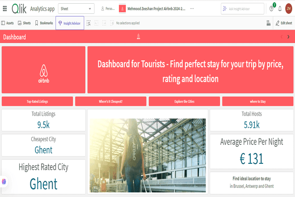The width and height of the screenshot is (295, 197).
Task: Click the Dashboard sheet title
Action: 14,37
